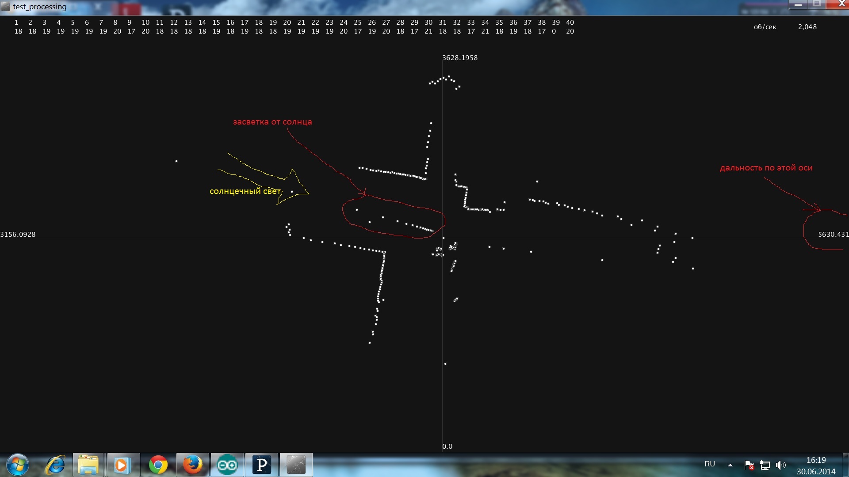Launch Firefox from the taskbar
Screen dimensions: 849x477
tap(193, 465)
